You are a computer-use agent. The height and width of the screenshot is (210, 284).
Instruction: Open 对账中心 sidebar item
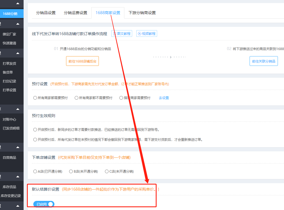[x=9, y=119]
